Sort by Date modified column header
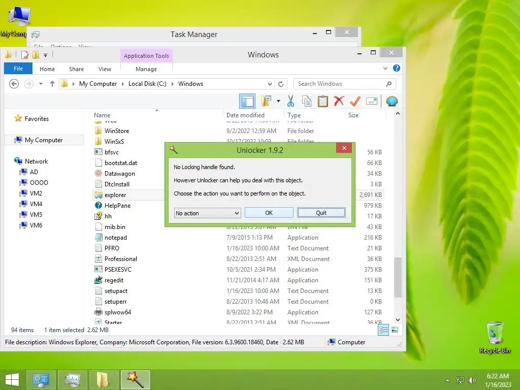Image resolution: width=520 pixels, height=390 pixels. (245, 115)
